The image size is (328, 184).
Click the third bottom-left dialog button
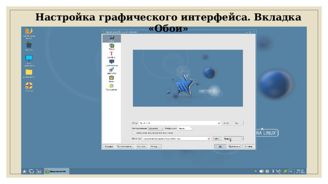[x=141, y=147]
